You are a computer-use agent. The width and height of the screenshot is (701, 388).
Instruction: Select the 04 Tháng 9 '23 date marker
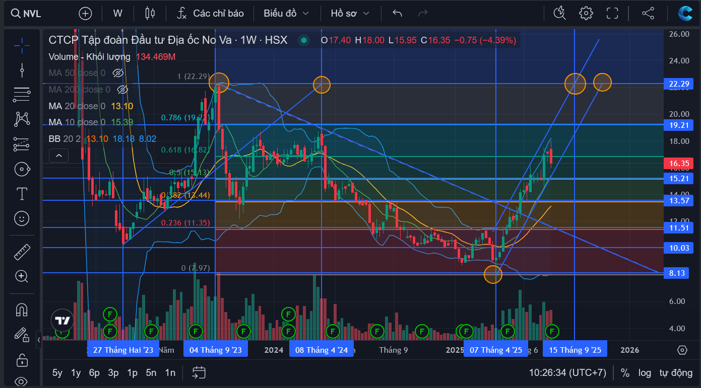(x=216, y=350)
